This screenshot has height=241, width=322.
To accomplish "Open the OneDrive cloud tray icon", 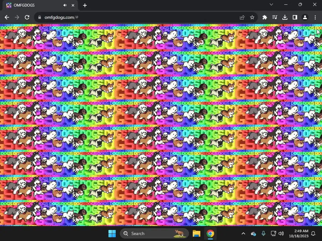I will click(253, 233).
